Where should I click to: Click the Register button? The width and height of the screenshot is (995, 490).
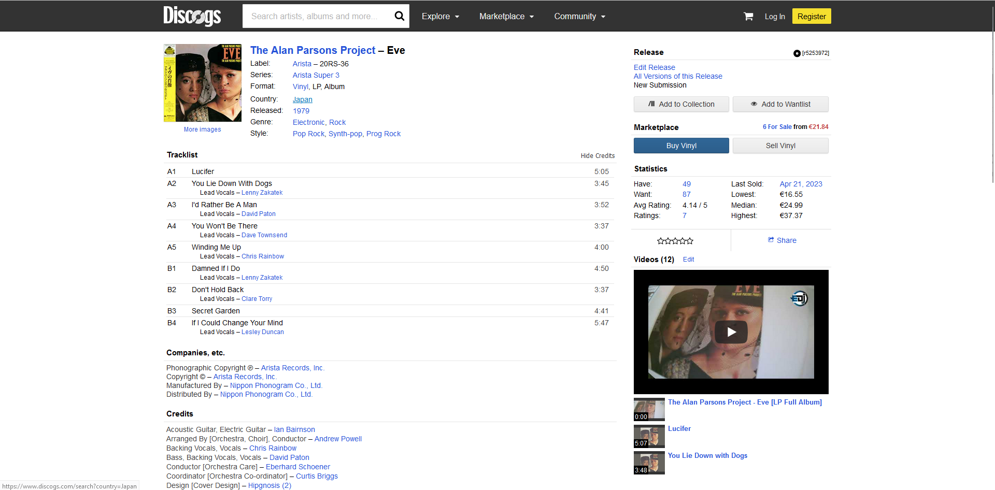tap(812, 17)
